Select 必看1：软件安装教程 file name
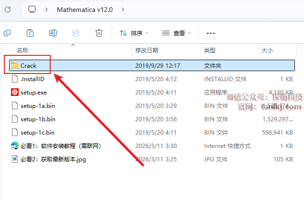304x200 pixels. coord(61,146)
